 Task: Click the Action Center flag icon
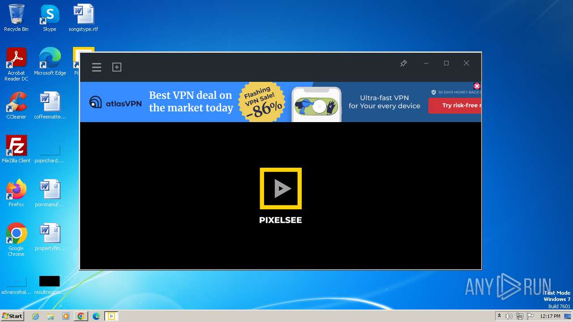click(530, 316)
